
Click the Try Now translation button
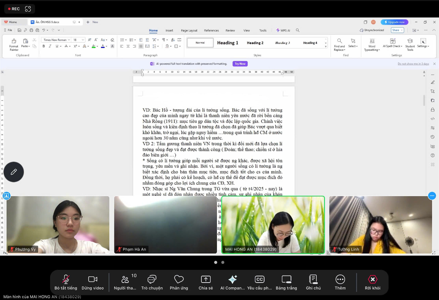pyautogui.click(x=240, y=64)
